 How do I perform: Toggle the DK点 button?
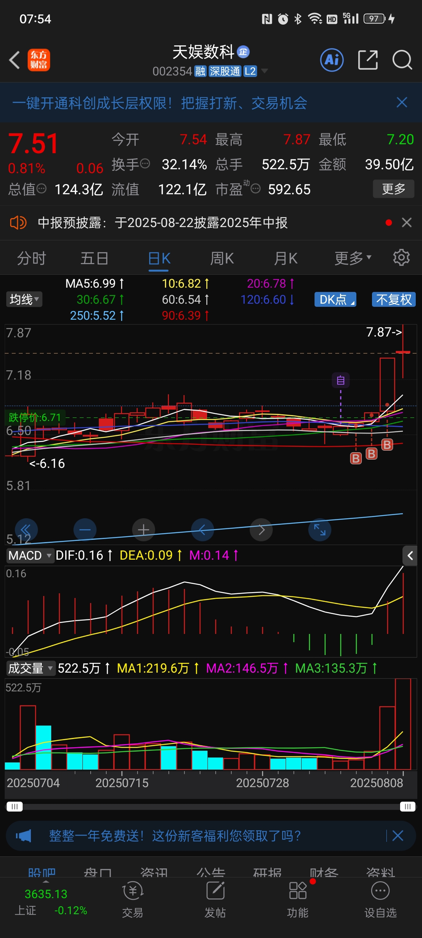[335, 299]
